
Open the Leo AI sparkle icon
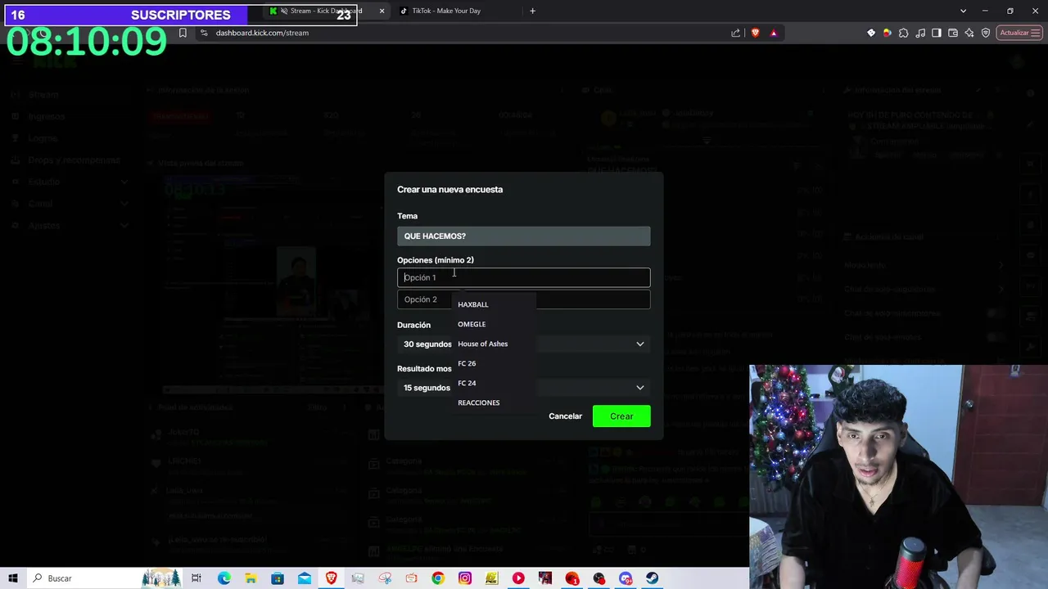point(969,33)
